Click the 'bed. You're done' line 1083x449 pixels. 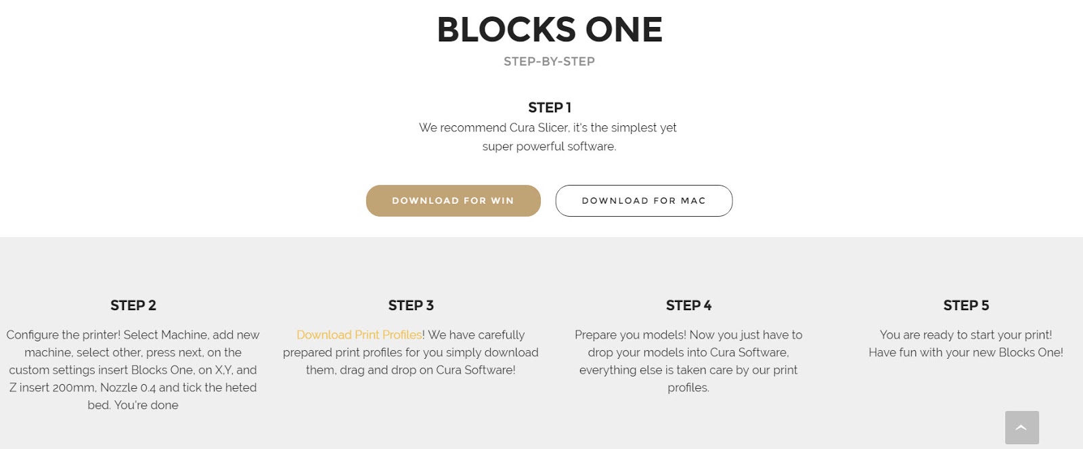pos(133,405)
